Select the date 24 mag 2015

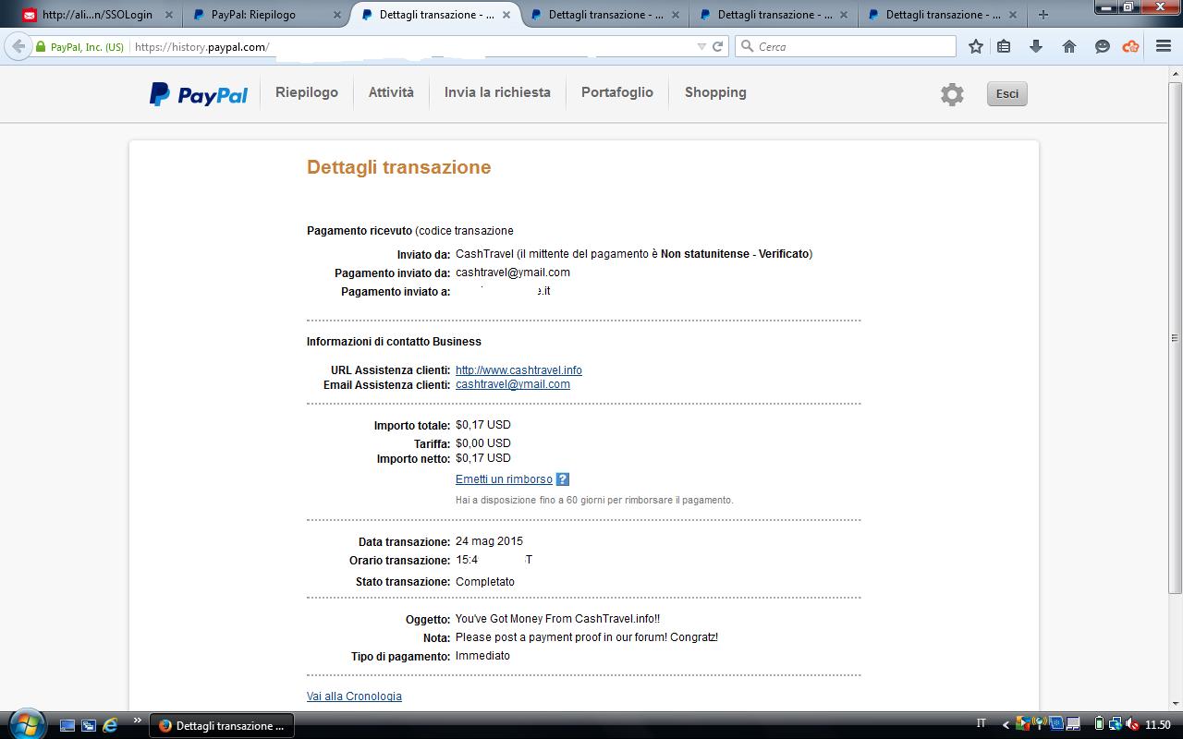(x=489, y=541)
